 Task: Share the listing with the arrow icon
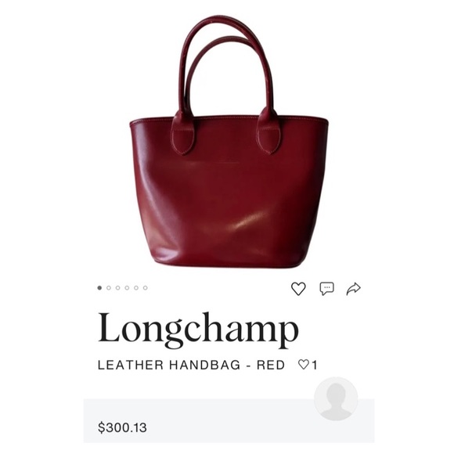354,288
